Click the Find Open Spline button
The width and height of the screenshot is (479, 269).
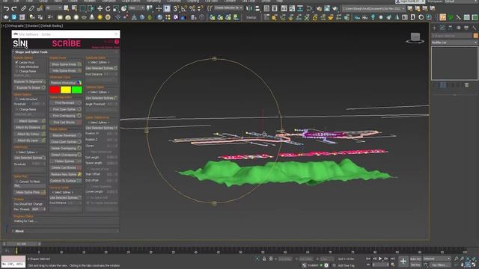pos(66,109)
